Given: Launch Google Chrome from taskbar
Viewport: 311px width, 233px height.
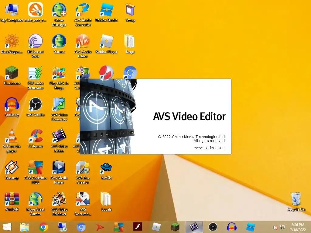Looking at the screenshot, I should [43, 227].
